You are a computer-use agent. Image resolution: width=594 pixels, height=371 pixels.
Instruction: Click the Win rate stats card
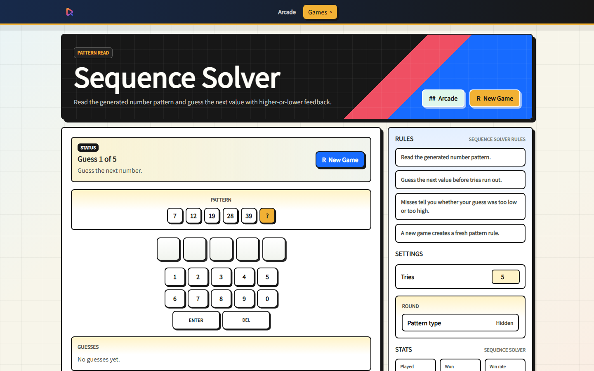coord(505,365)
